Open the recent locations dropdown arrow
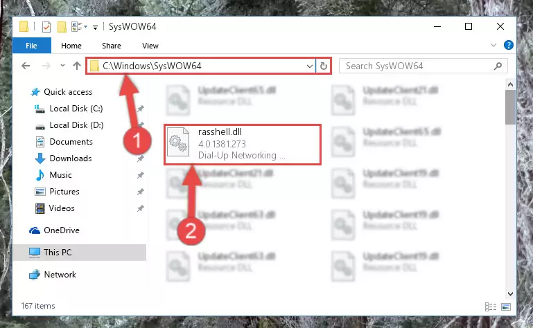533x328 pixels. click(62, 65)
